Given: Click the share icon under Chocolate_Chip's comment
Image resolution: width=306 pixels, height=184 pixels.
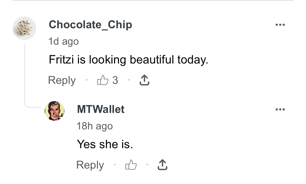Looking at the screenshot, I should point(144,80).
